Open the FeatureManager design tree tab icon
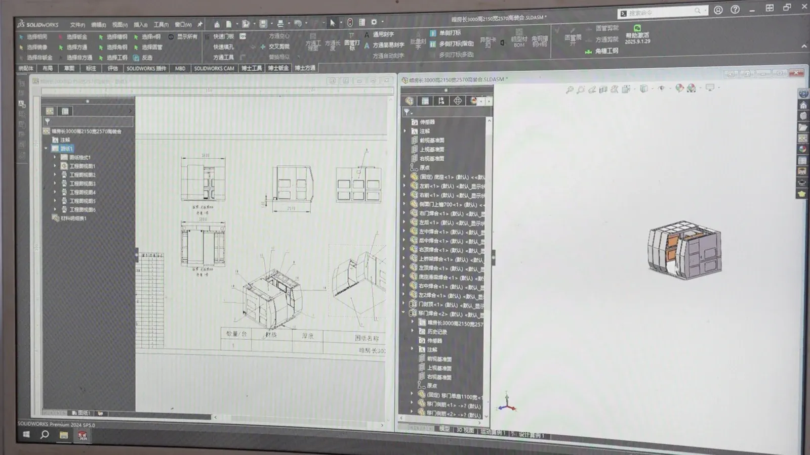This screenshot has width=810, height=455. pyautogui.click(x=409, y=101)
